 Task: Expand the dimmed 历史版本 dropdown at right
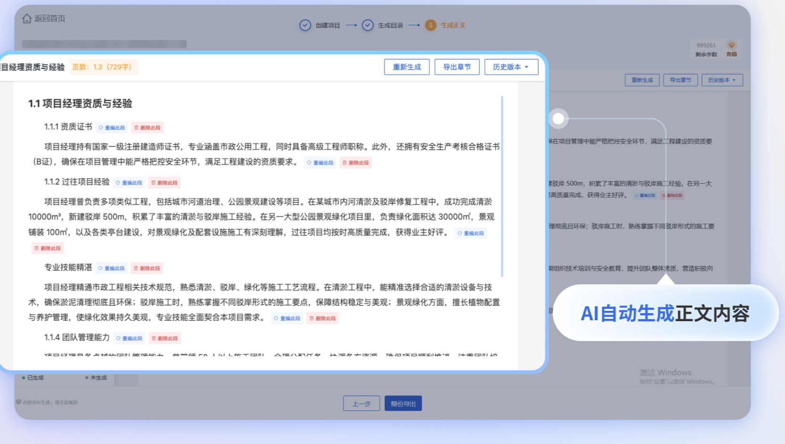(722, 80)
